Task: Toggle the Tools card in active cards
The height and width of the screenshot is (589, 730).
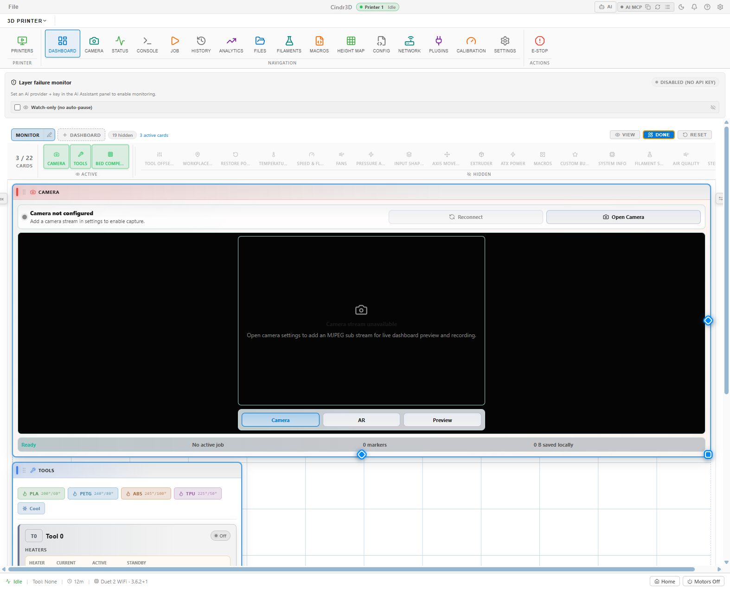Action: coord(80,157)
